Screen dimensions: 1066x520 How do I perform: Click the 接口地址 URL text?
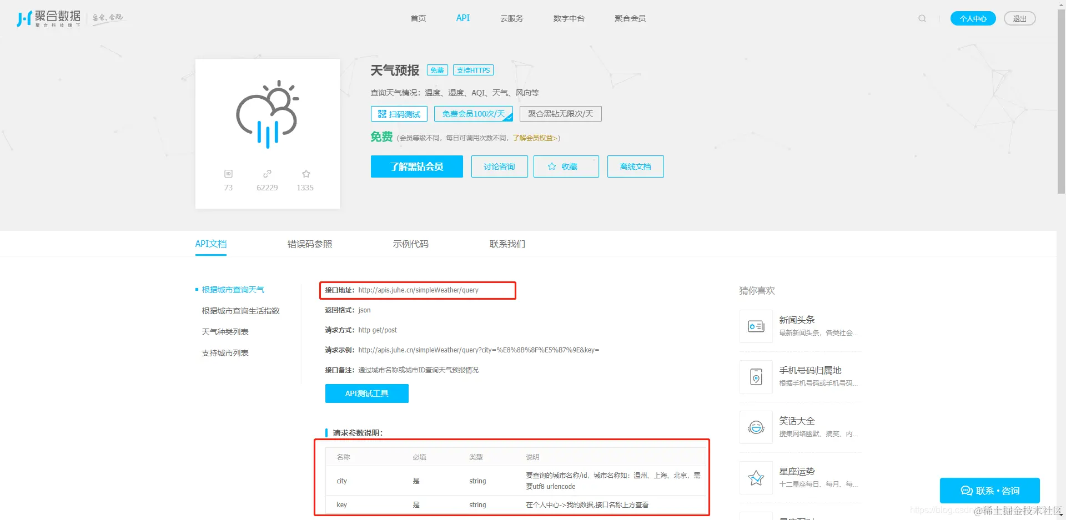(419, 290)
